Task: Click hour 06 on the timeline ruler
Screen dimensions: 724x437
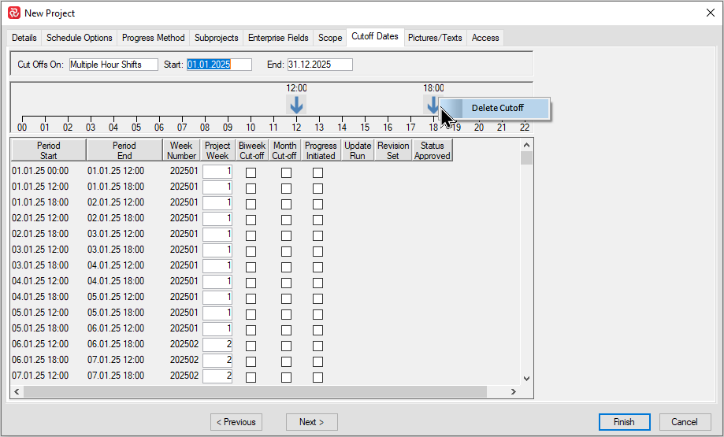Action: [159, 128]
